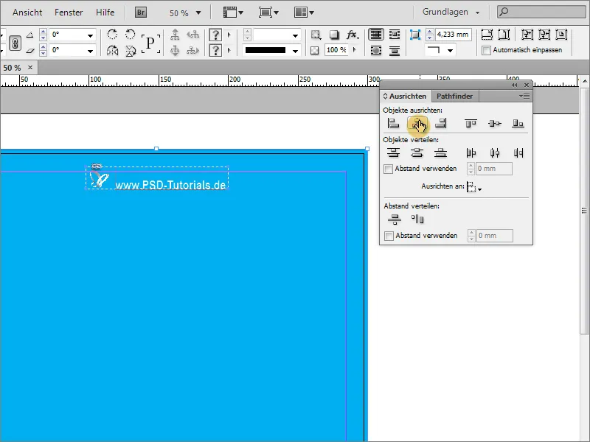
Task: Select the no text wrap option
Action: coord(376,35)
